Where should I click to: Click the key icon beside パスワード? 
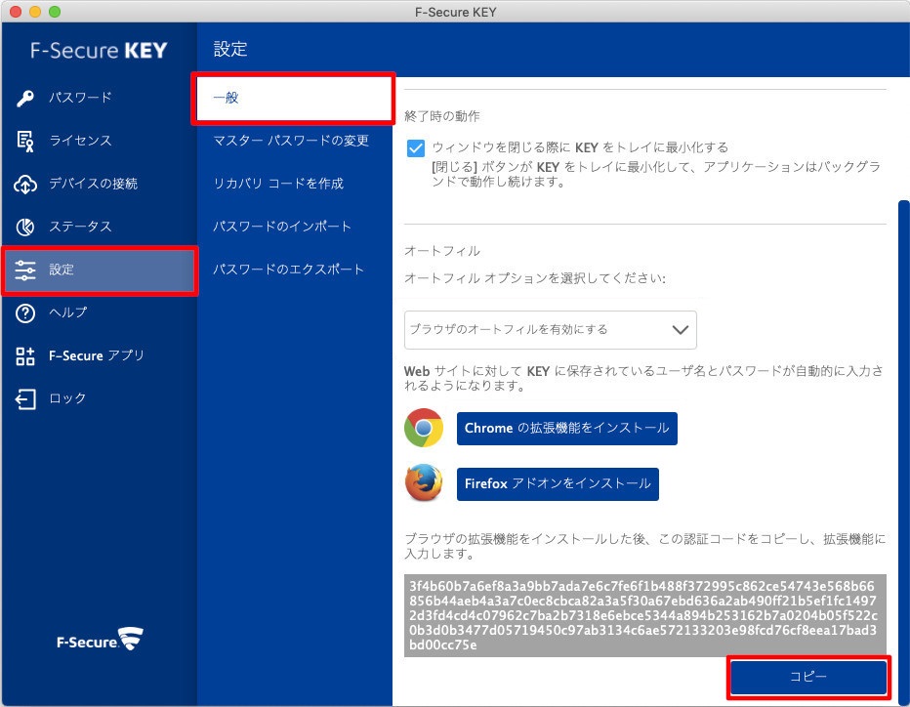pyautogui.click(x=26, y=98)
